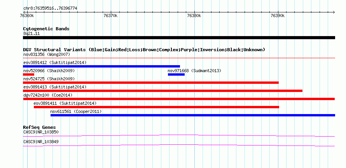
Task: Select the DGV Structural Variants track title
Action: point(144,50)
